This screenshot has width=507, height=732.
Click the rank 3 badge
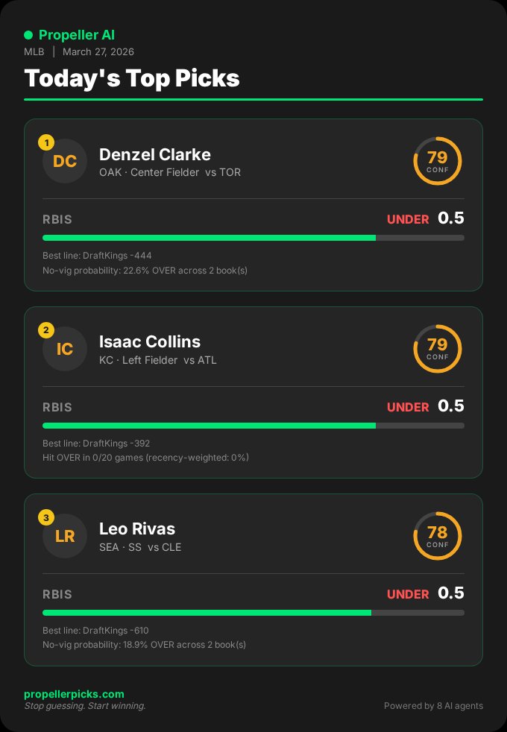[x=46, y=517]
